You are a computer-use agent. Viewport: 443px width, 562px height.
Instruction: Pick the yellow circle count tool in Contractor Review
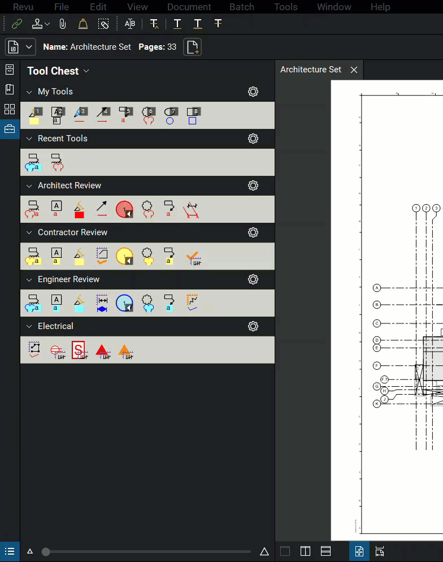124,256
